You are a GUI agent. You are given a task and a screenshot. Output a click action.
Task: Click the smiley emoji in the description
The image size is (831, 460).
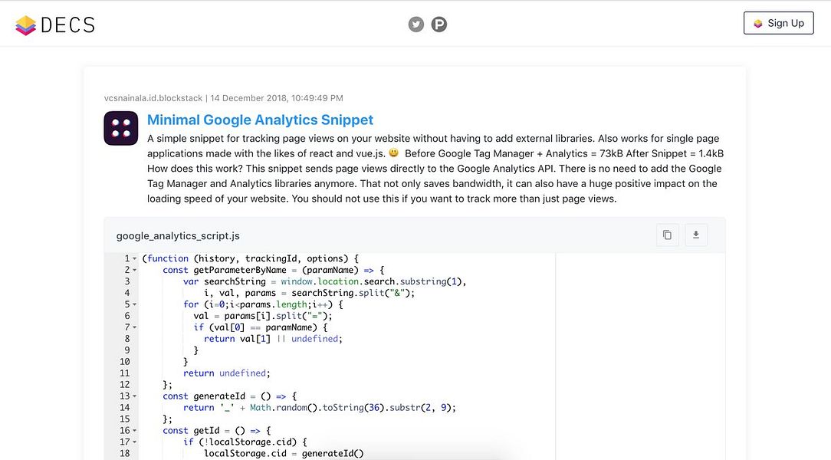(x=394, y=153)
